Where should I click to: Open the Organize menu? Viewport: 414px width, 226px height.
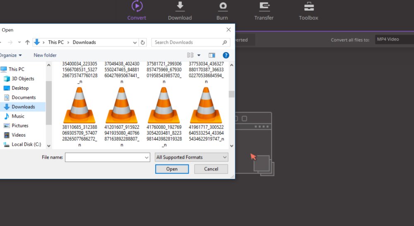[x=11, y=55]
